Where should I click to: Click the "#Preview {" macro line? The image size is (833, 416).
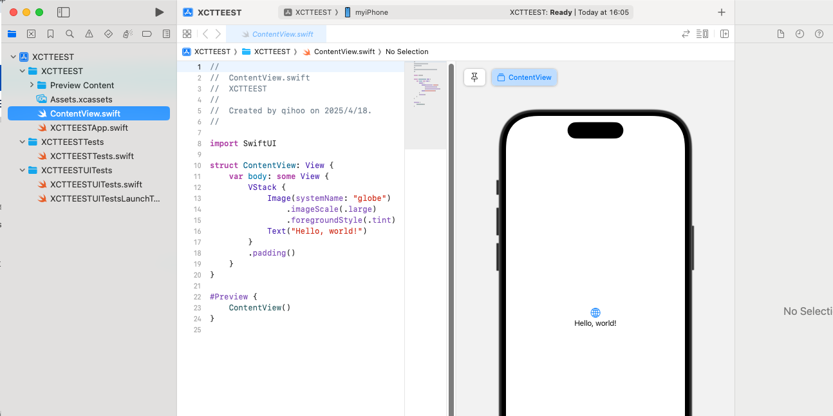(233, 297)
